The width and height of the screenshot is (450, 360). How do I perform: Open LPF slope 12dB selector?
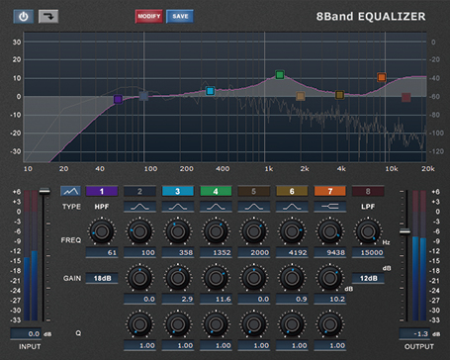pyautogui.click(x=368, y=278)
